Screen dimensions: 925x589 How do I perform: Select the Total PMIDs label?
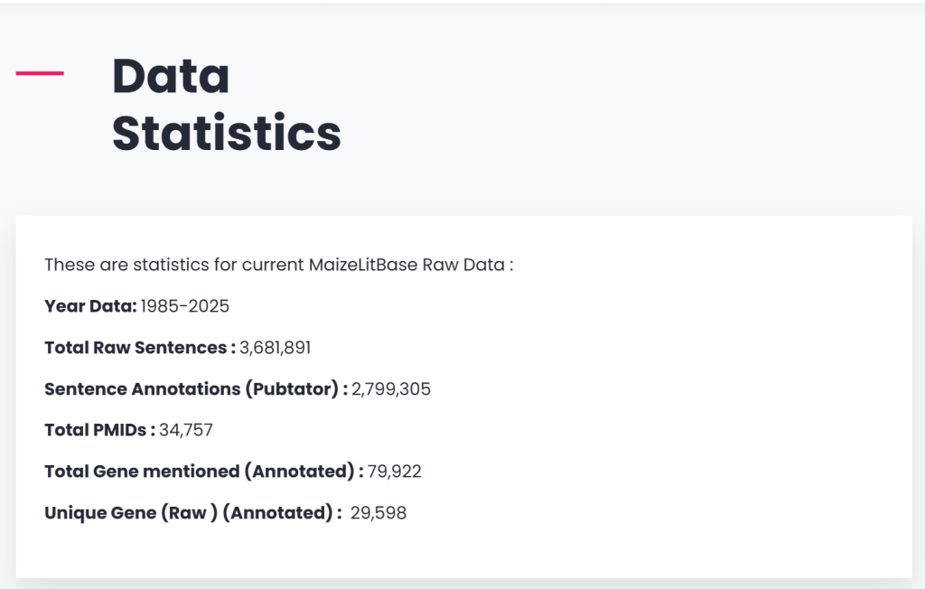click(99, 430)
